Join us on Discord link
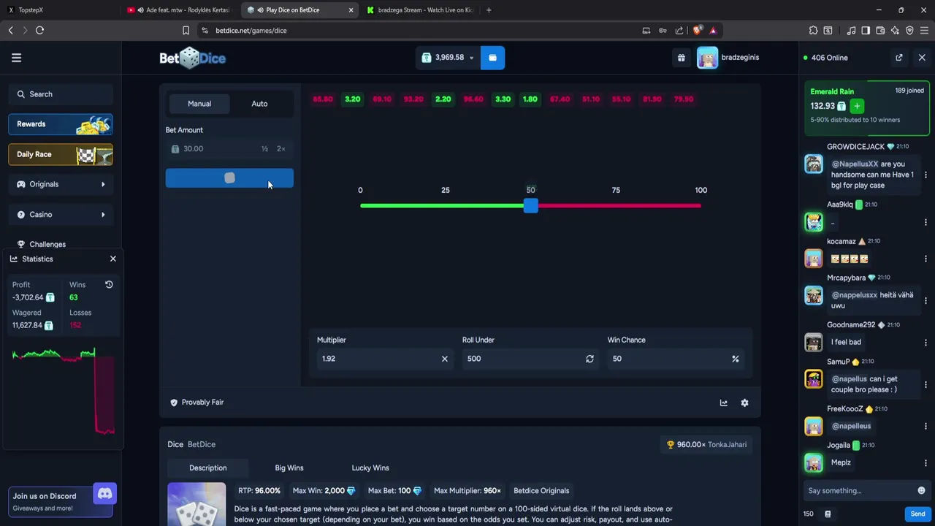Screen dimensions: 935x526 tap(61, 500)
